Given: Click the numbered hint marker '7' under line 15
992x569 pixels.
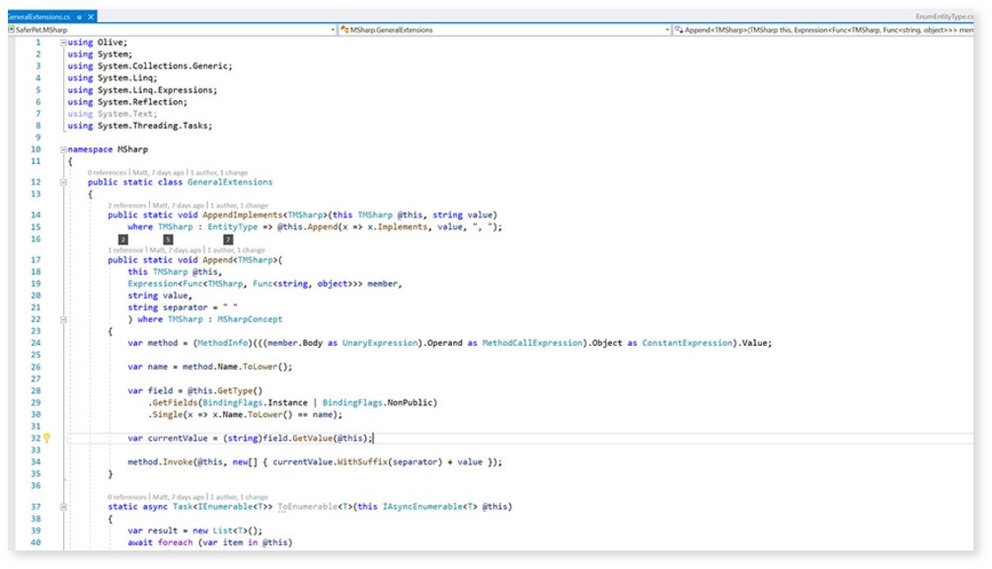Looking at the screenshot, I should point(228,239).
